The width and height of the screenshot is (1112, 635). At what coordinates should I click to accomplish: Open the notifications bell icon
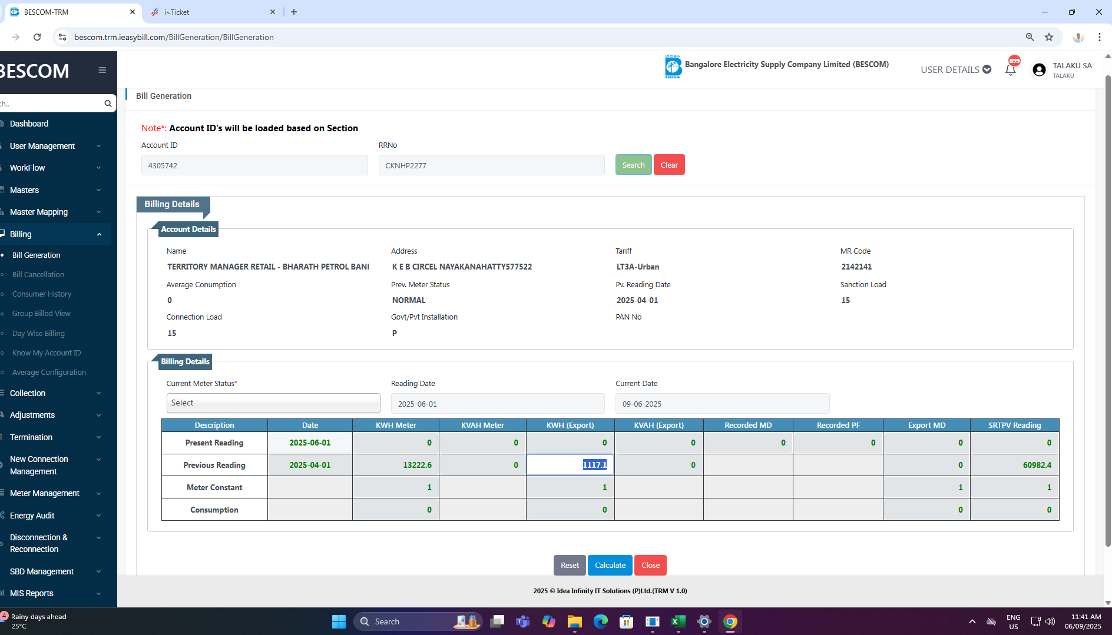[1011, 69]
